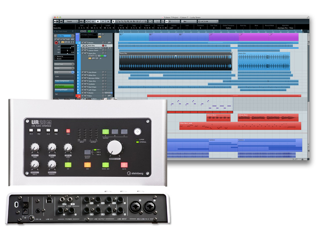Image resolution: width=320 pixels, height=240 pixels.
Task: Activate the Cycle loop button
Action: (x=93, y=21)
